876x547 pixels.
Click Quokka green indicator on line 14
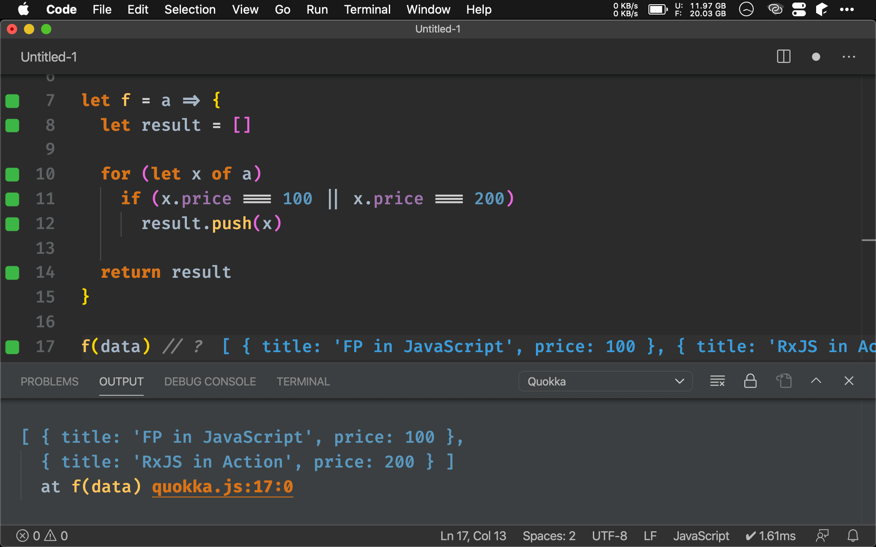[x=12, y=273]
